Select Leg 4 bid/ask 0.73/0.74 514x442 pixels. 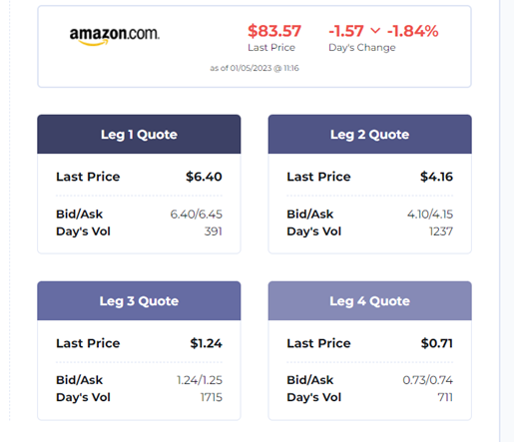click(x=428, y=380)
